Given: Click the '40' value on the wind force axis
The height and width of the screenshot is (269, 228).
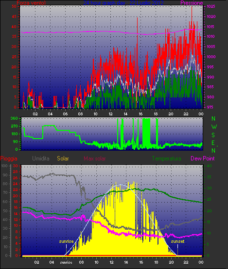Looking at the screenshot, I should click(14, 27).
